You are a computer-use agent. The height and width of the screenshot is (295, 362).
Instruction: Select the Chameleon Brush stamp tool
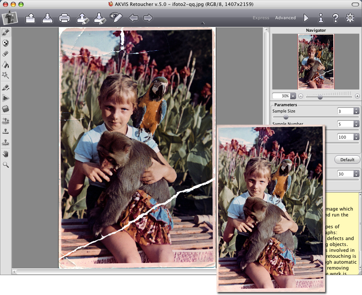click(x=6, y=121)
